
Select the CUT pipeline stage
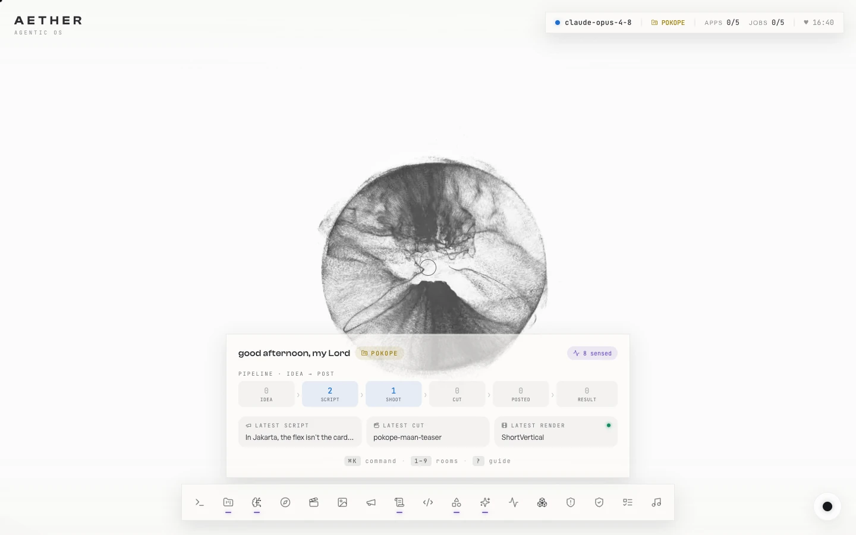tap(457, 394)
